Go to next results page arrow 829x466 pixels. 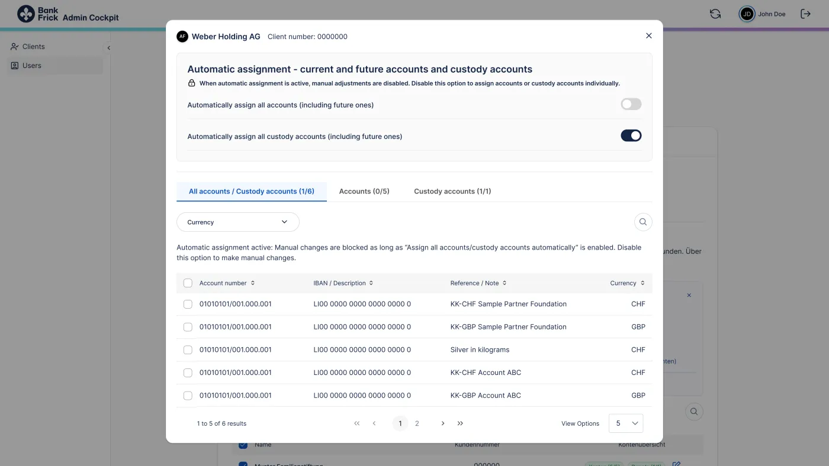(442, 423)
